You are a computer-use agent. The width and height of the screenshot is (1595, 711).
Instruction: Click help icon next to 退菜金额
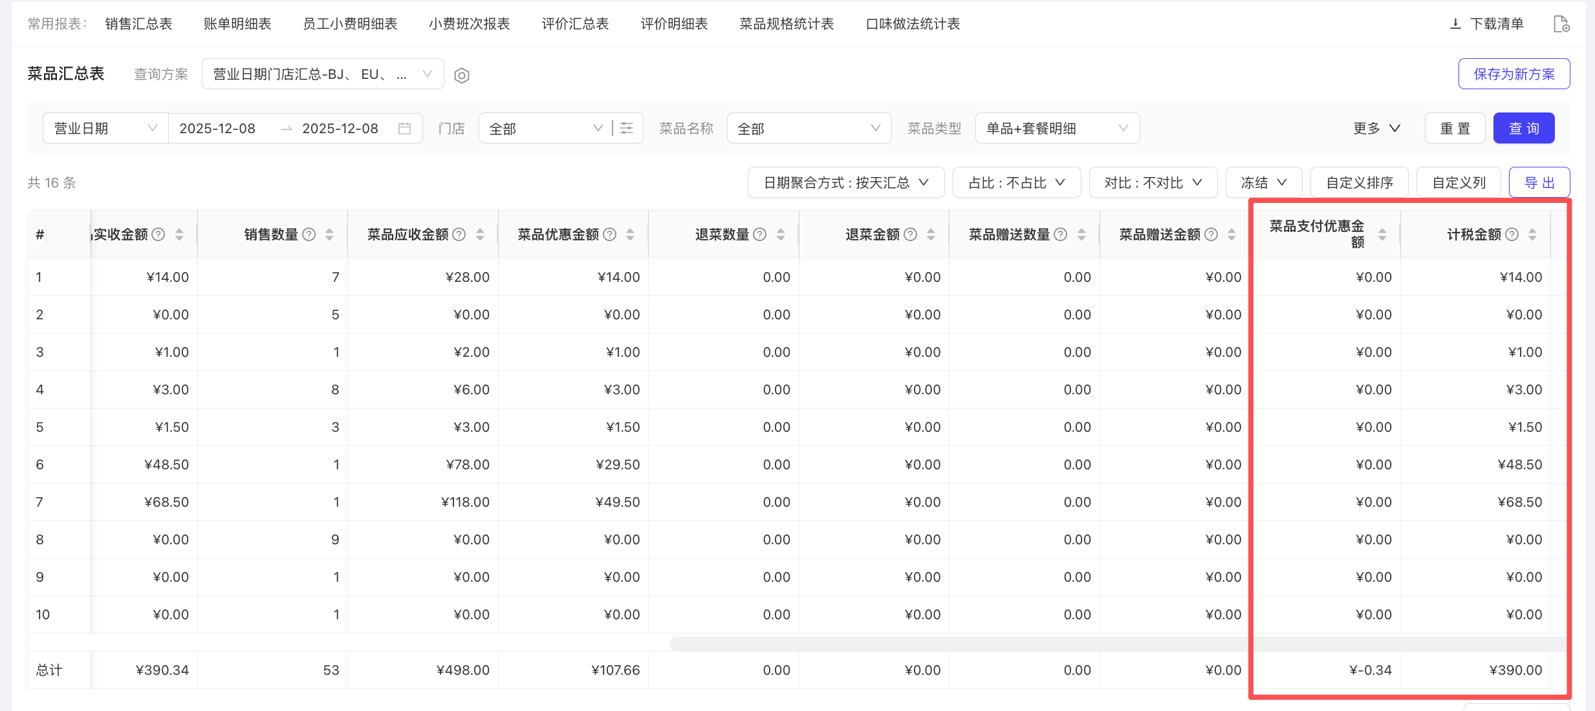910,235
